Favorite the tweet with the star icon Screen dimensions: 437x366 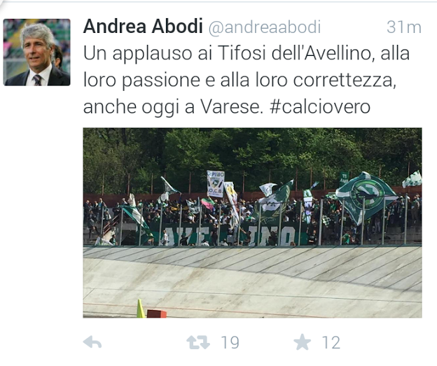point(302,342)
